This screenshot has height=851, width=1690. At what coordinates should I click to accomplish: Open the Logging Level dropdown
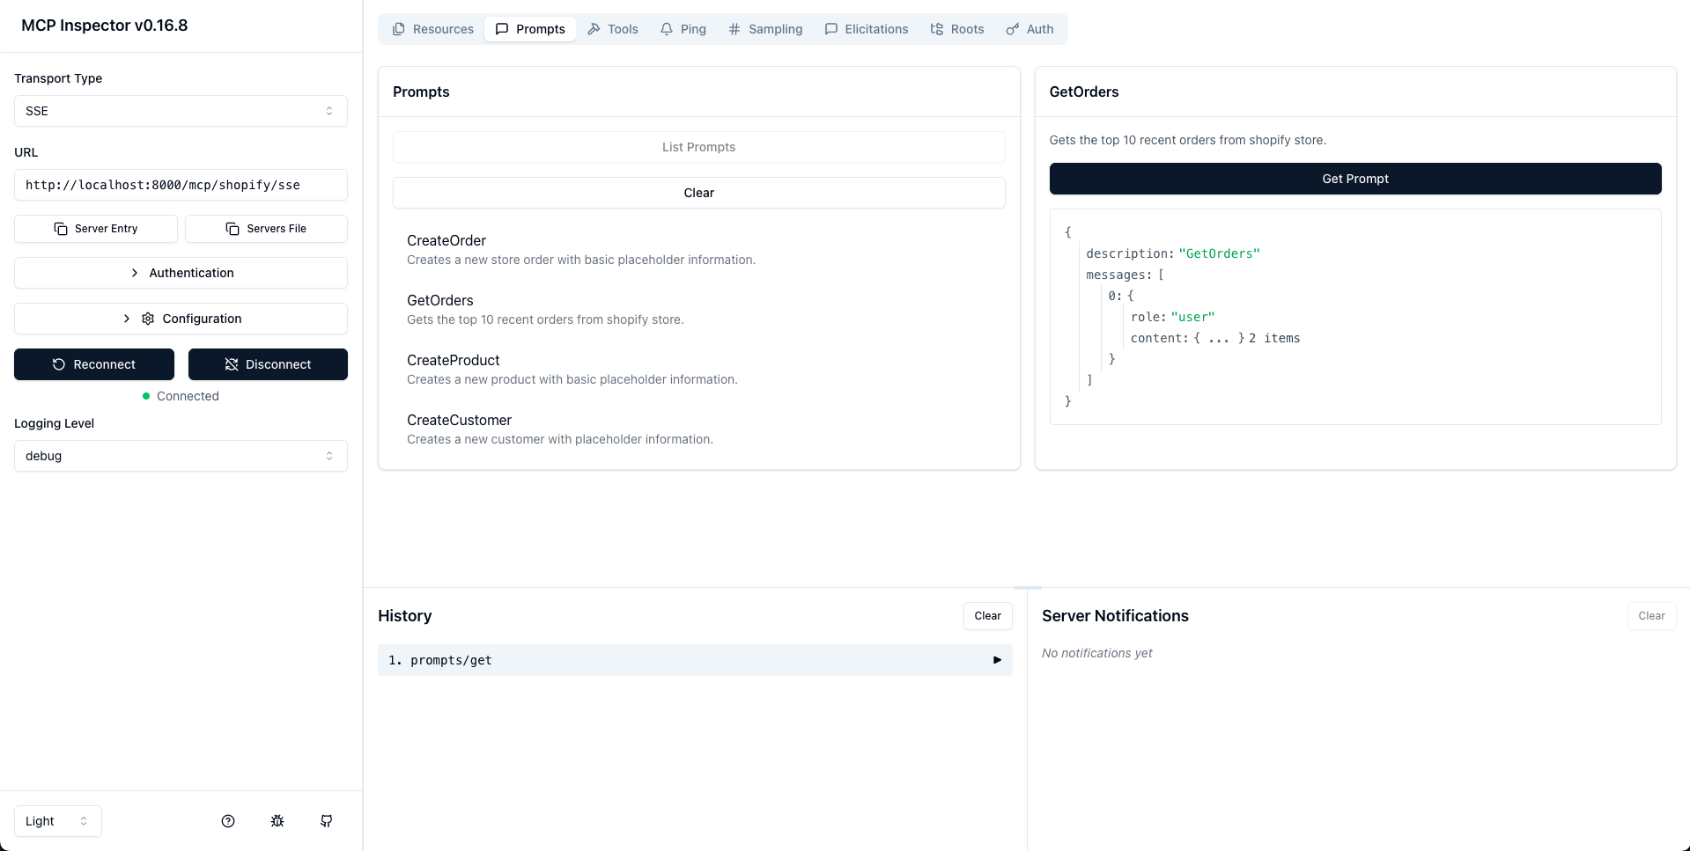[181, 456]
